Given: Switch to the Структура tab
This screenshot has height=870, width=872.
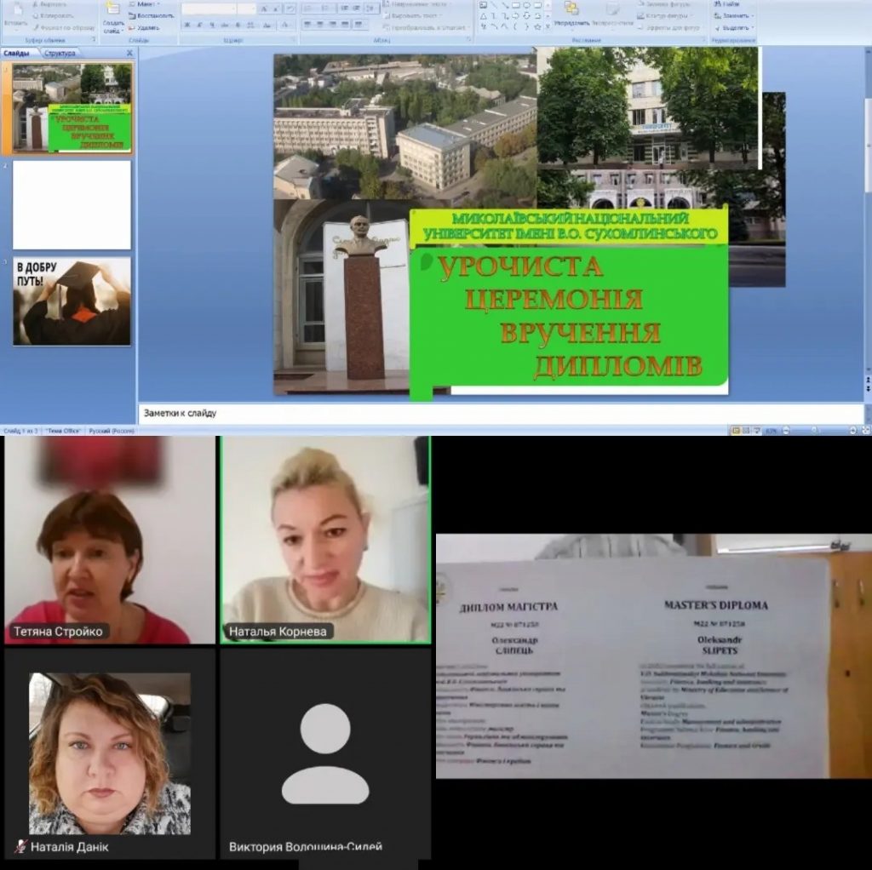Looking at the screenshot, I should coord(60,53).
